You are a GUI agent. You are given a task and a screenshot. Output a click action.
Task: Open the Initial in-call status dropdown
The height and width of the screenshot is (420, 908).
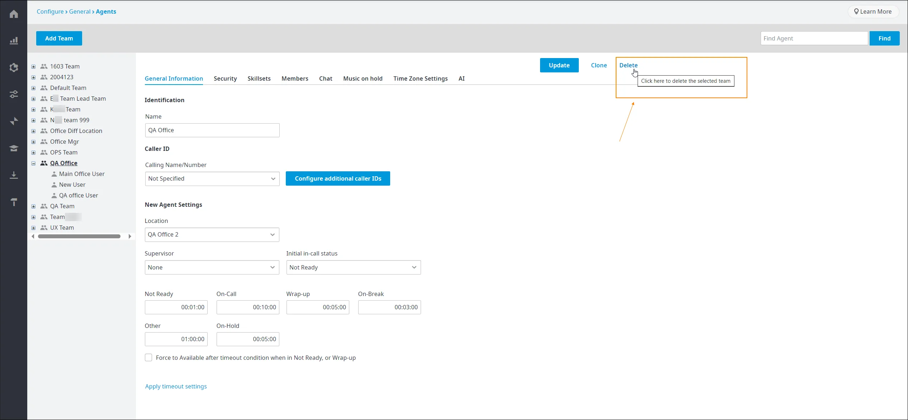353,267
